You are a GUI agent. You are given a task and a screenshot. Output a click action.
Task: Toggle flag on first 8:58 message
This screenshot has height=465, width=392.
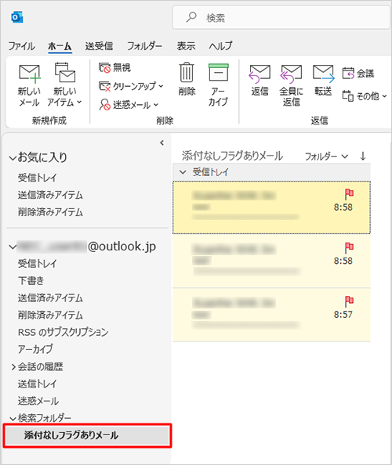349,194
